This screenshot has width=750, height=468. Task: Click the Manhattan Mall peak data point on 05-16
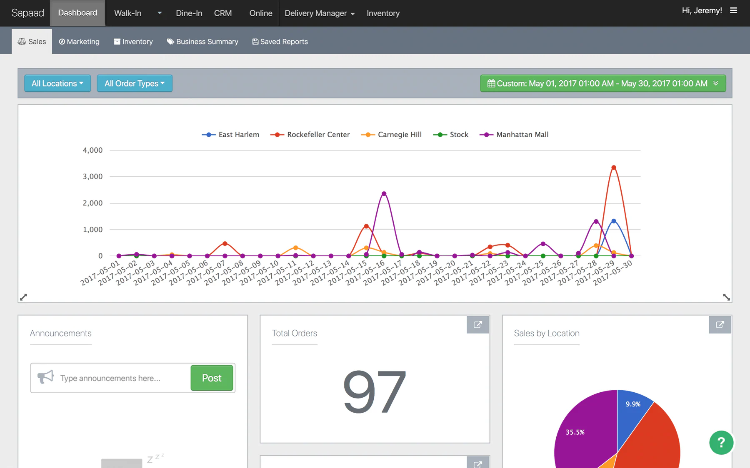pyautogui.click(x=384, y=194)
